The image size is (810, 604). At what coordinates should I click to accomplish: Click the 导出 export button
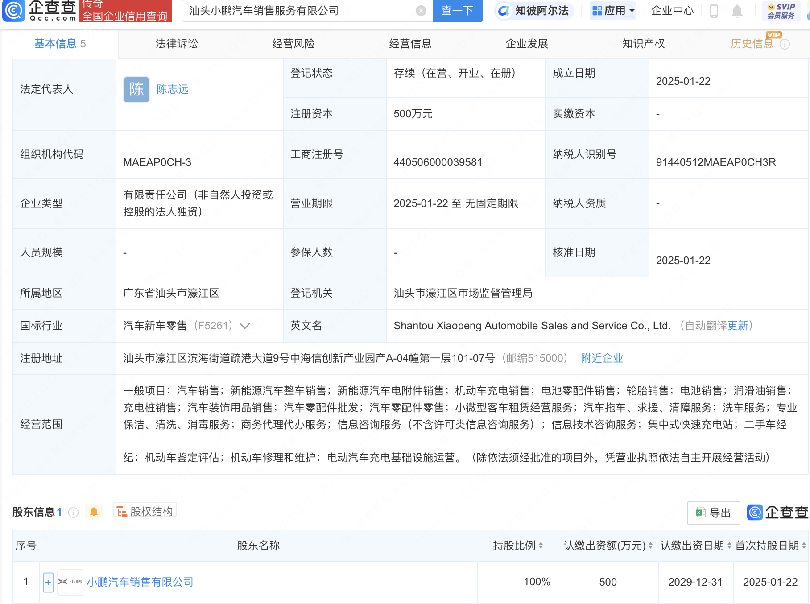714,513
